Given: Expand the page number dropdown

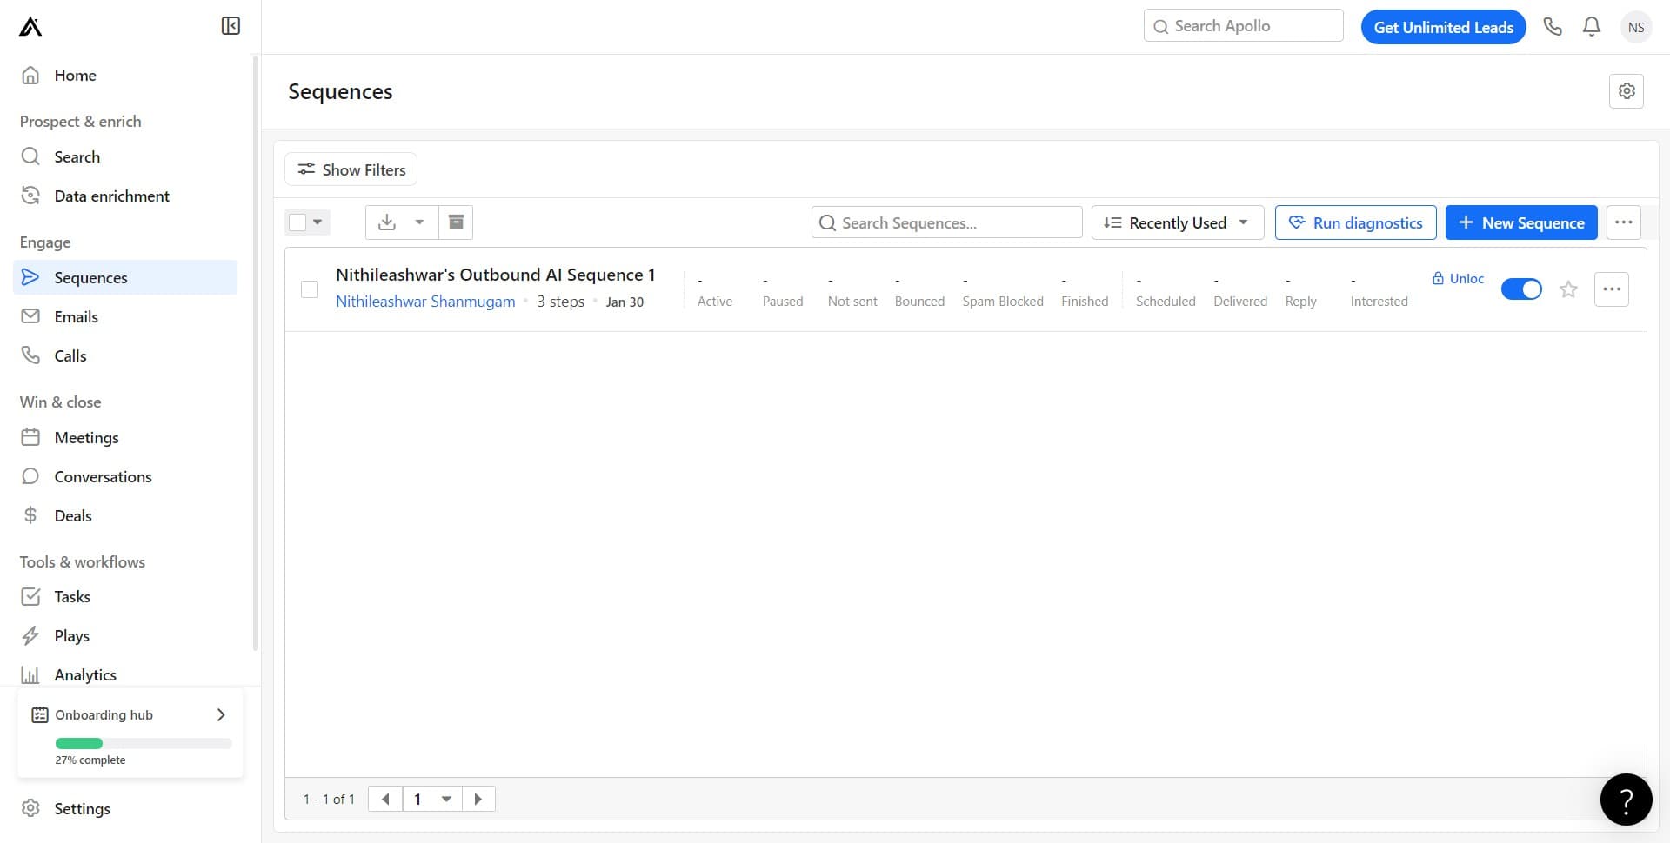Looking at the screenshot, I should 446,799.
